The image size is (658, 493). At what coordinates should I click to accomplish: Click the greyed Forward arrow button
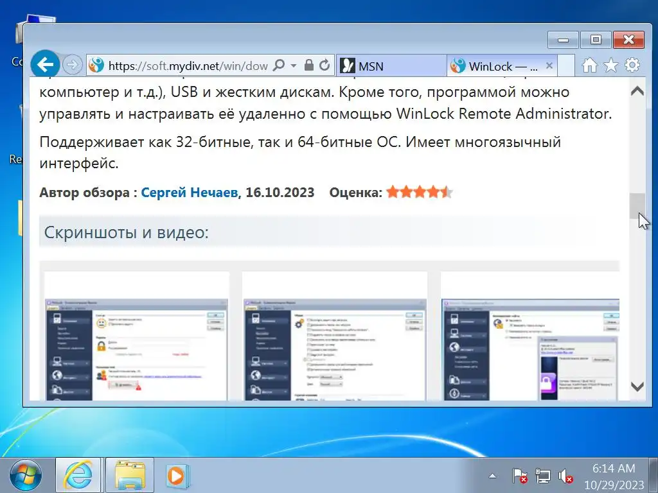pos(72,65)
